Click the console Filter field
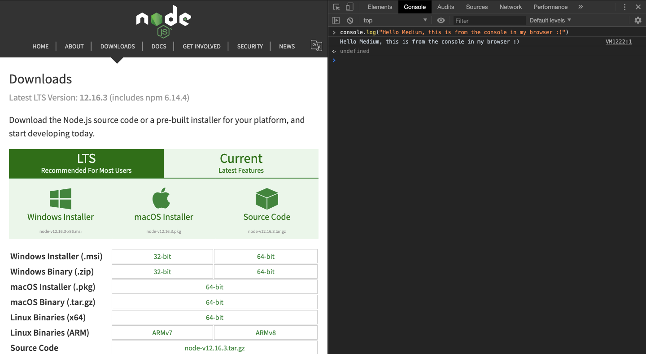646x354 pixels. [489, 20]
